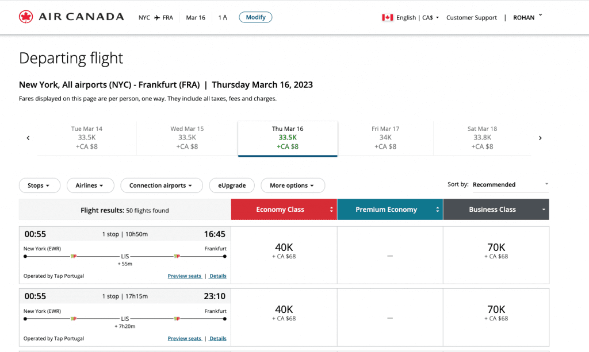Click the NYC to FRA route summary

click(x=155, y=18)
